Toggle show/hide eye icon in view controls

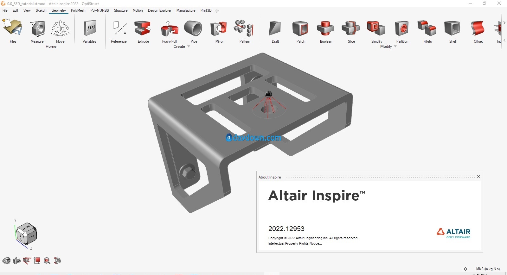[x=6, y=261]
